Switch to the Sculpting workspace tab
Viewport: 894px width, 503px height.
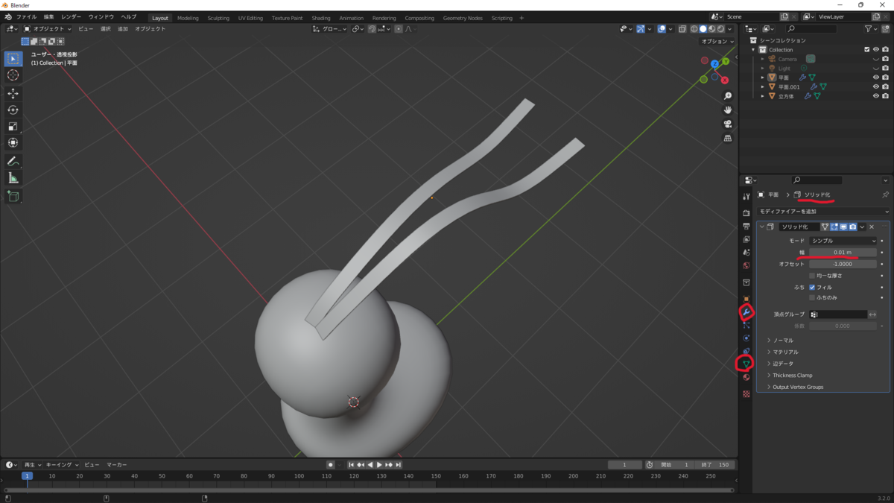(x=218, y=18)
